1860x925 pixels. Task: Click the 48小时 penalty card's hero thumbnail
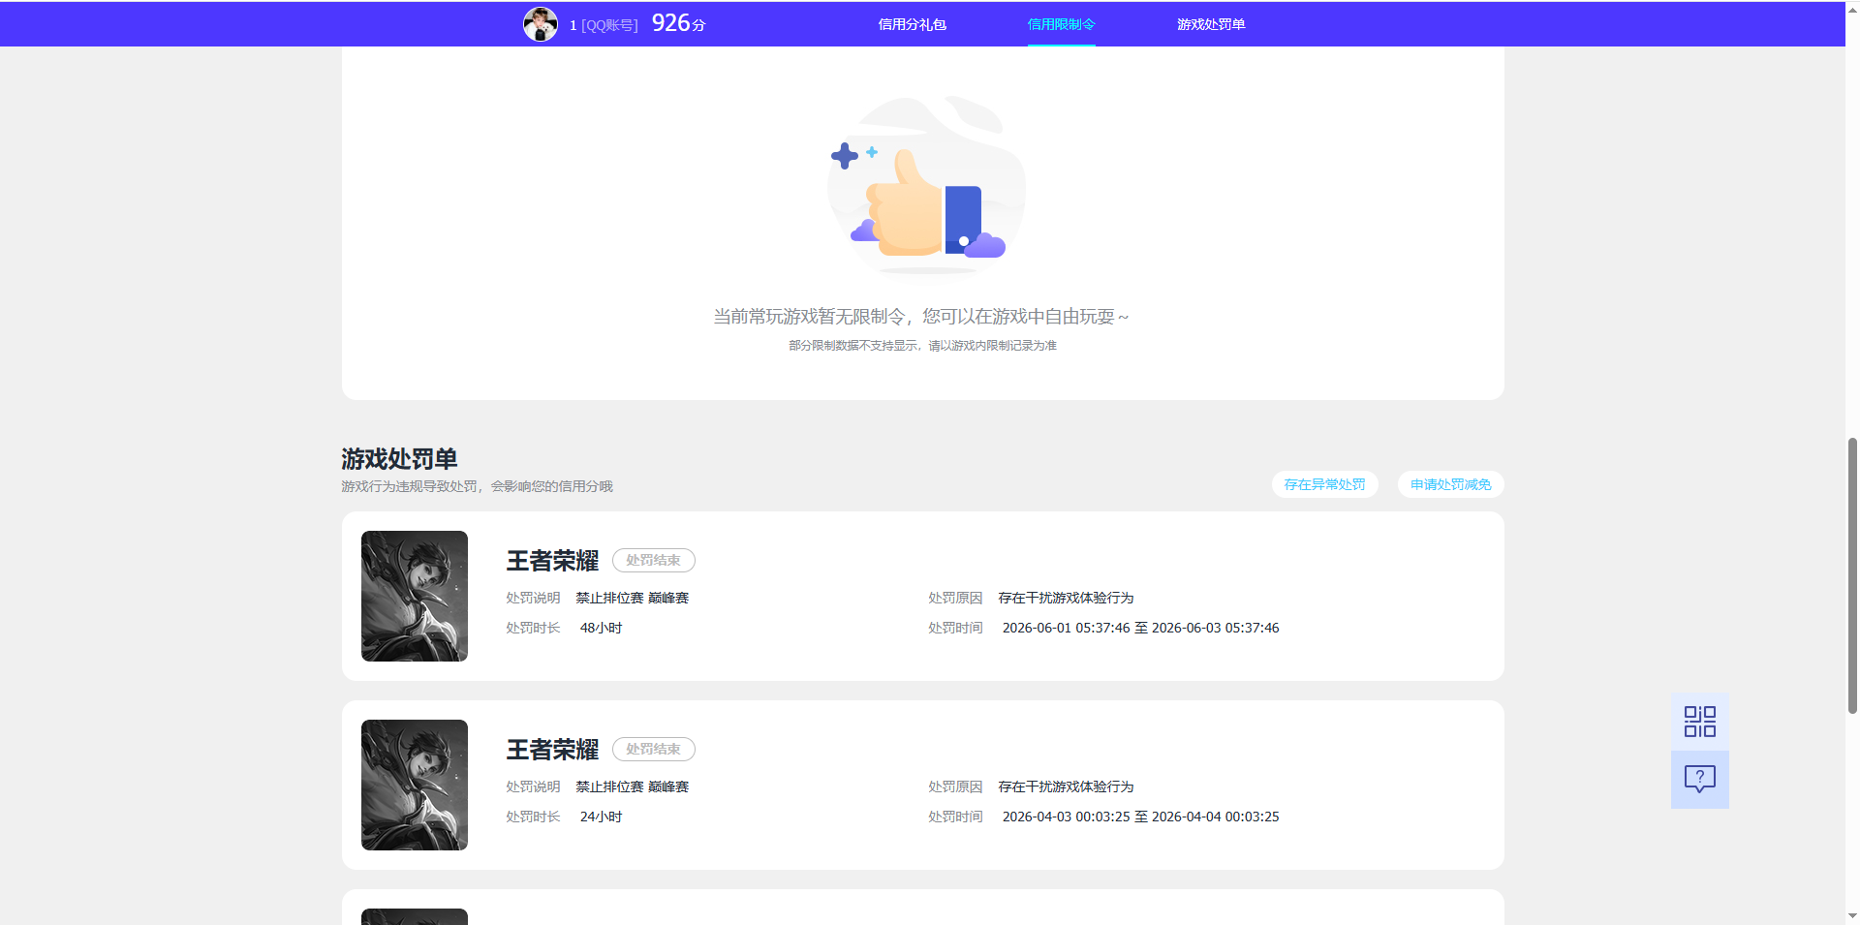(x=415, y=596)
